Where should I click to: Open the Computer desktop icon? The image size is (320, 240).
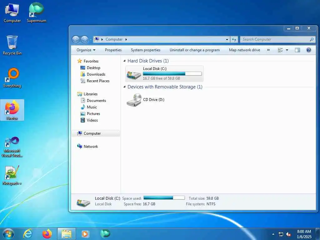click(x=12, y=12)
